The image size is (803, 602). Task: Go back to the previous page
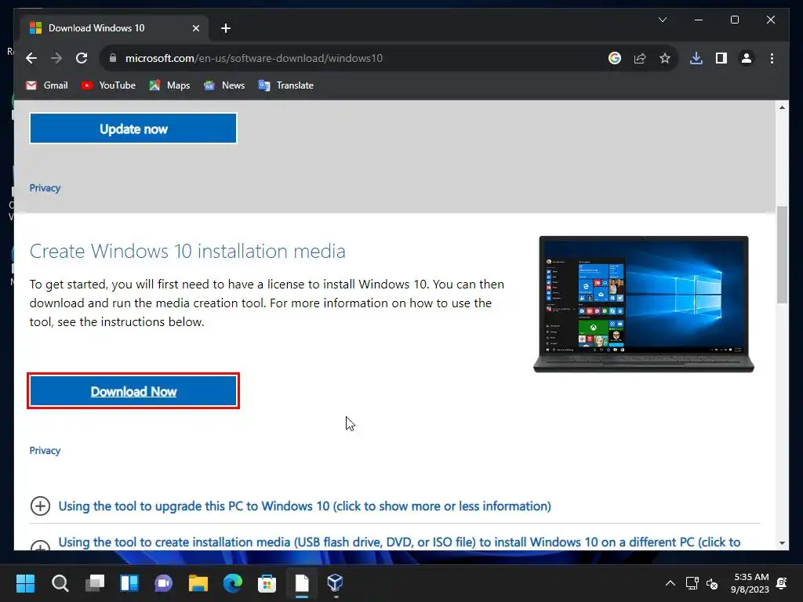coord(31,58)
